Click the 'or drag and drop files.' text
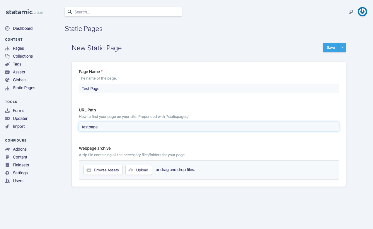This screenshot has width=373, height=229. [x=175, y=170]
